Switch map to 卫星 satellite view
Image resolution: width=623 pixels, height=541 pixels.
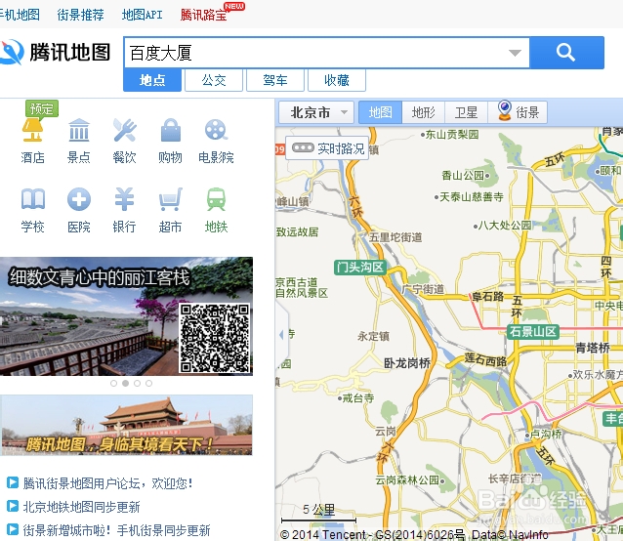tap(467, 112)
